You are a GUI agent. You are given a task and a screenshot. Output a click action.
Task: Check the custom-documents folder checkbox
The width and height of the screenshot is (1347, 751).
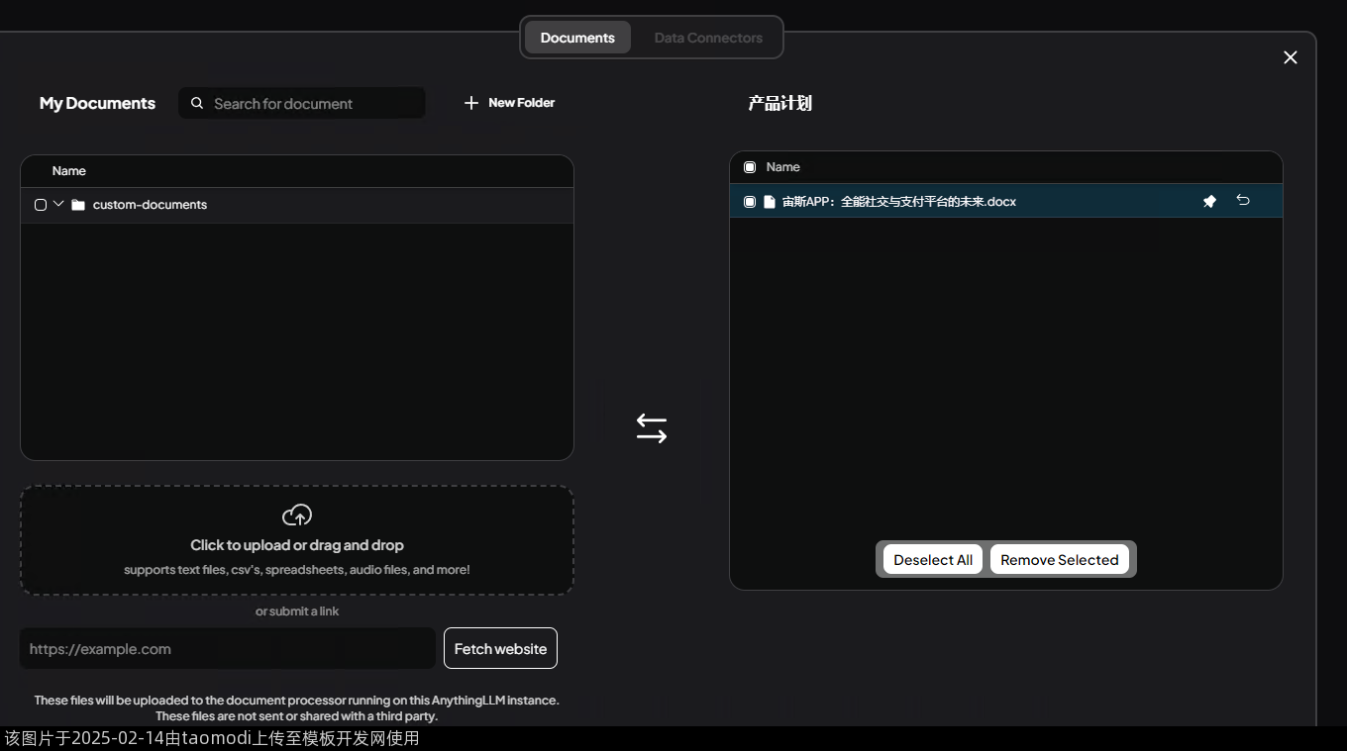(x=41, y=205)
